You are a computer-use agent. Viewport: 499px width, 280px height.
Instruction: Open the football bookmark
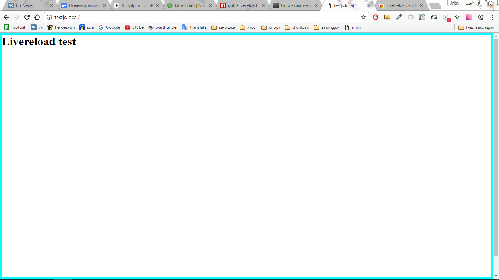tap(15, 27)
